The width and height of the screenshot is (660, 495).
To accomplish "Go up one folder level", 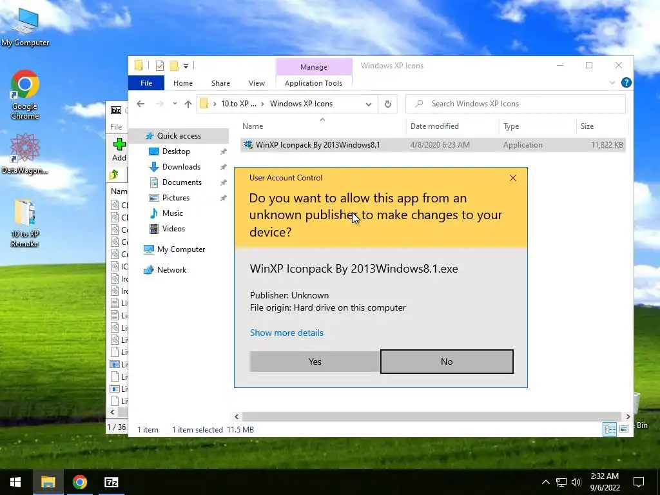I will coord(188,104).
